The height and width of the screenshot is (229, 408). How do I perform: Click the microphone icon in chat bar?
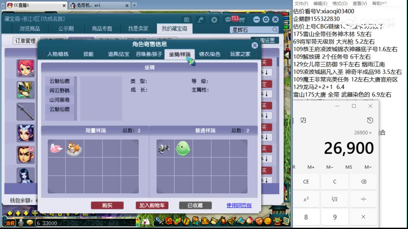coord(21,223)
